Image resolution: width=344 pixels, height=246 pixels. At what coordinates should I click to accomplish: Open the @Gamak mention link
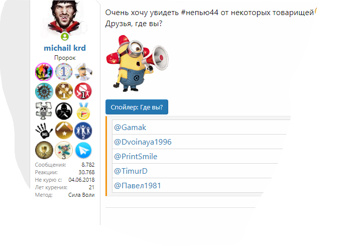pyautogui.click(x=130, y=128)
